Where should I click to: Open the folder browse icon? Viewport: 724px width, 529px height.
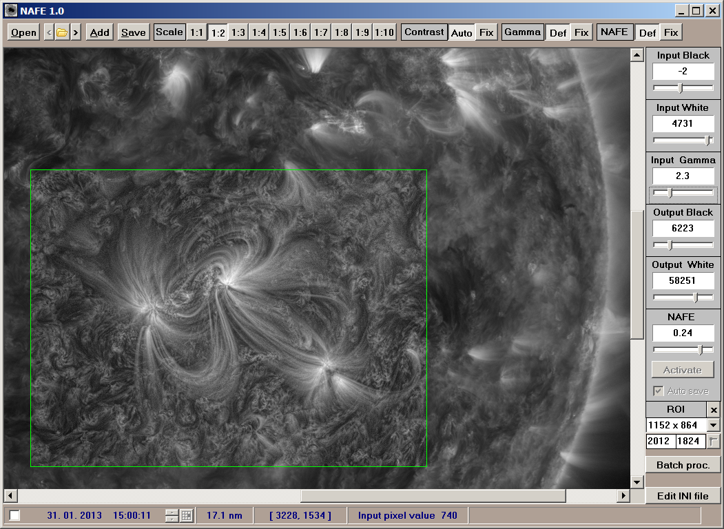pos(62,32)
